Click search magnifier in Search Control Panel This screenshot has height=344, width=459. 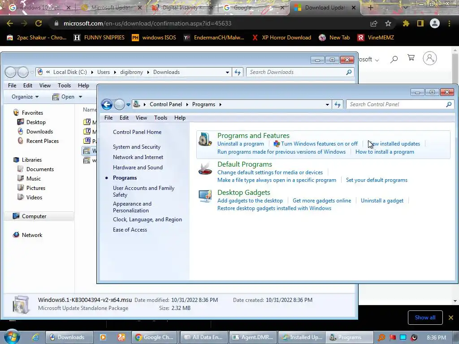pos(448,104)
